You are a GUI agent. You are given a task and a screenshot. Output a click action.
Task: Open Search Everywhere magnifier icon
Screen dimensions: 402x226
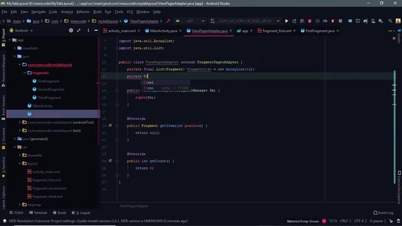390,21
